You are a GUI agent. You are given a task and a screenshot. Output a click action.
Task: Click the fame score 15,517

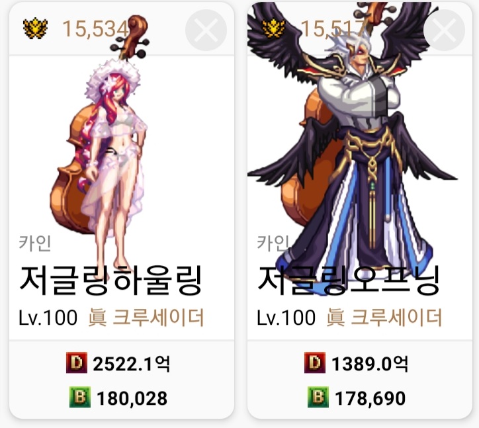point(333,29)
